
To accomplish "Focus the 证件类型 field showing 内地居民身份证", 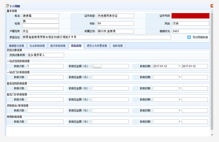I will (116, 16).
